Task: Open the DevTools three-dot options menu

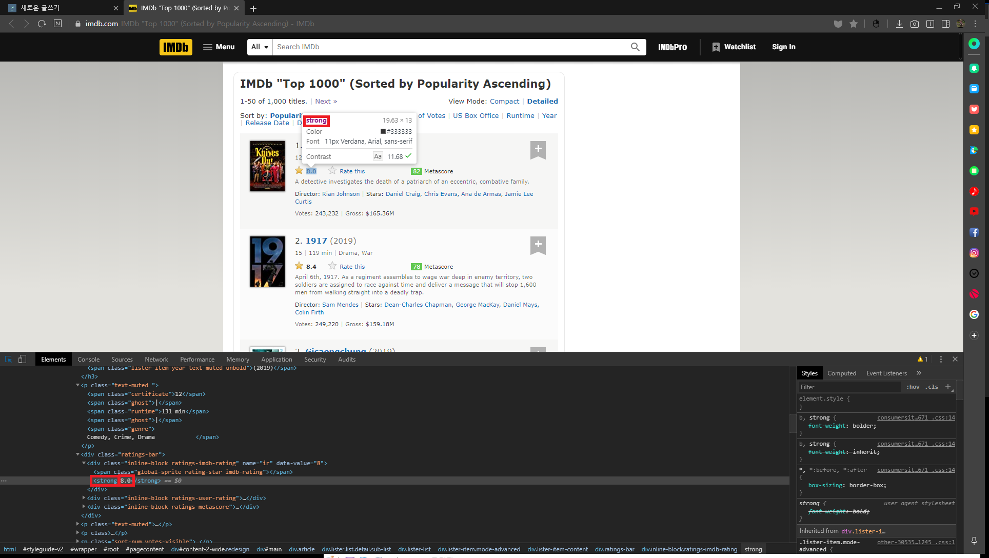Action: click(941, 359)
